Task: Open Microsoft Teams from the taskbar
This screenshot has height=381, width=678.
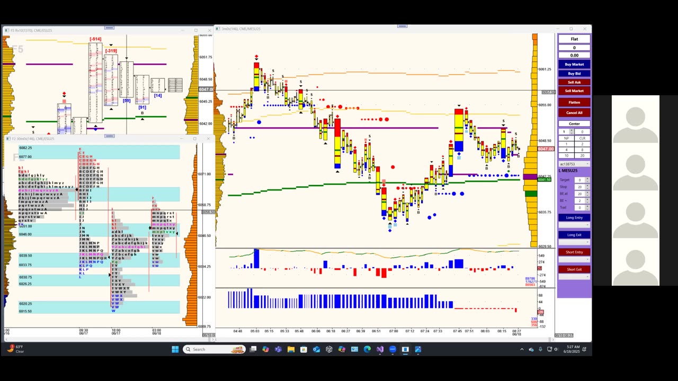Action: click(x=278, y=349)
